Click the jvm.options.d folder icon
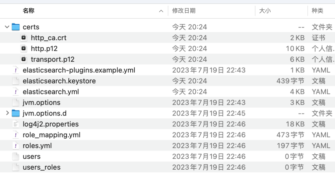Viewport: 335px width, 178px height. (16, 113)
